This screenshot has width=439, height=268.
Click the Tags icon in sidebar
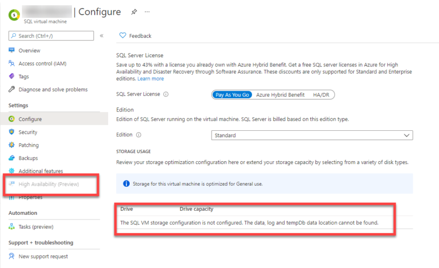tap(12, 77)
